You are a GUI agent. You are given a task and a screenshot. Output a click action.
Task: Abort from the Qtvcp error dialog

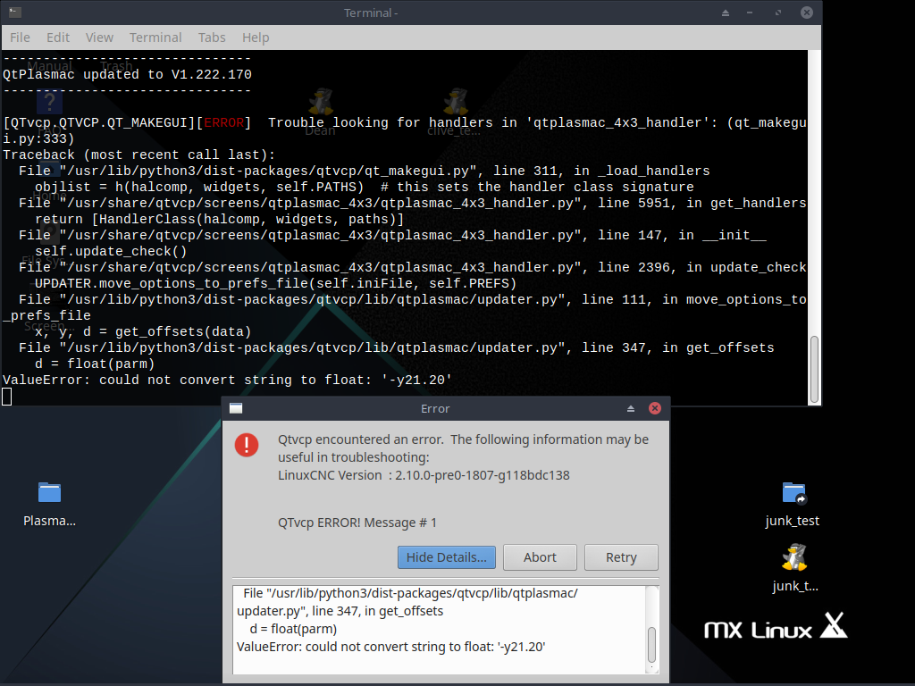point(540,557)
